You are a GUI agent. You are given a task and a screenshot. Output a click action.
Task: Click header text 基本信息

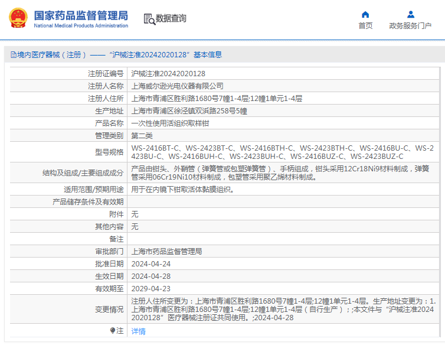click(x=208, y=54)
